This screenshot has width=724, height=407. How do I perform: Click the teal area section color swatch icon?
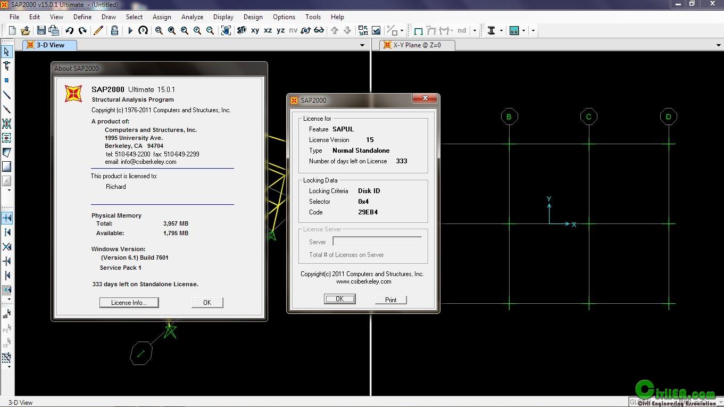coord(514,30)
